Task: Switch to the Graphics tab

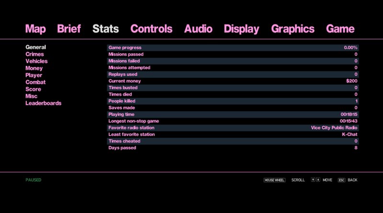Action: [x=293, y=29]
